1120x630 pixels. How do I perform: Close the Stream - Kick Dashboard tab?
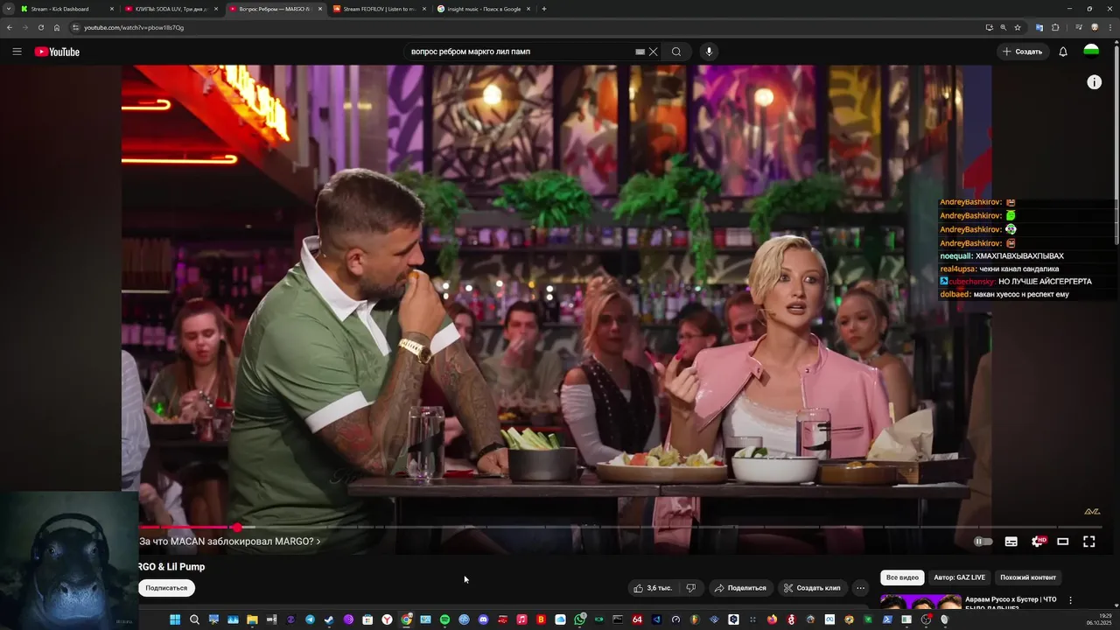111,9
